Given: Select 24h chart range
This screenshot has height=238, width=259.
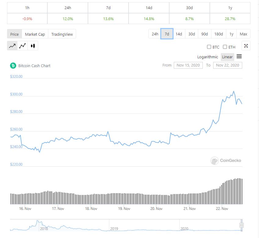Looking at the screenshot, I should 155,34.
